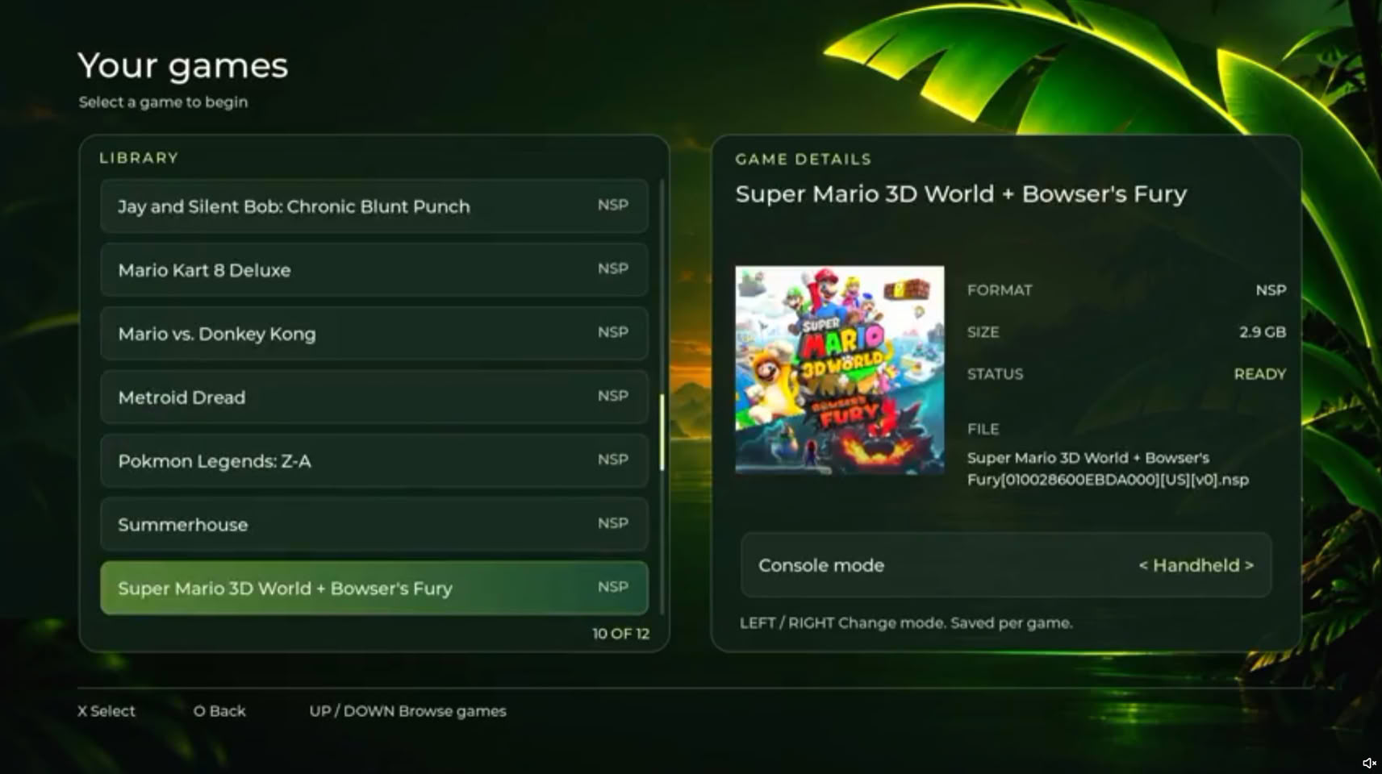Click the 2.9 GB size value
Screen dimensions: 1382x774
click(x=1263, y=332)
